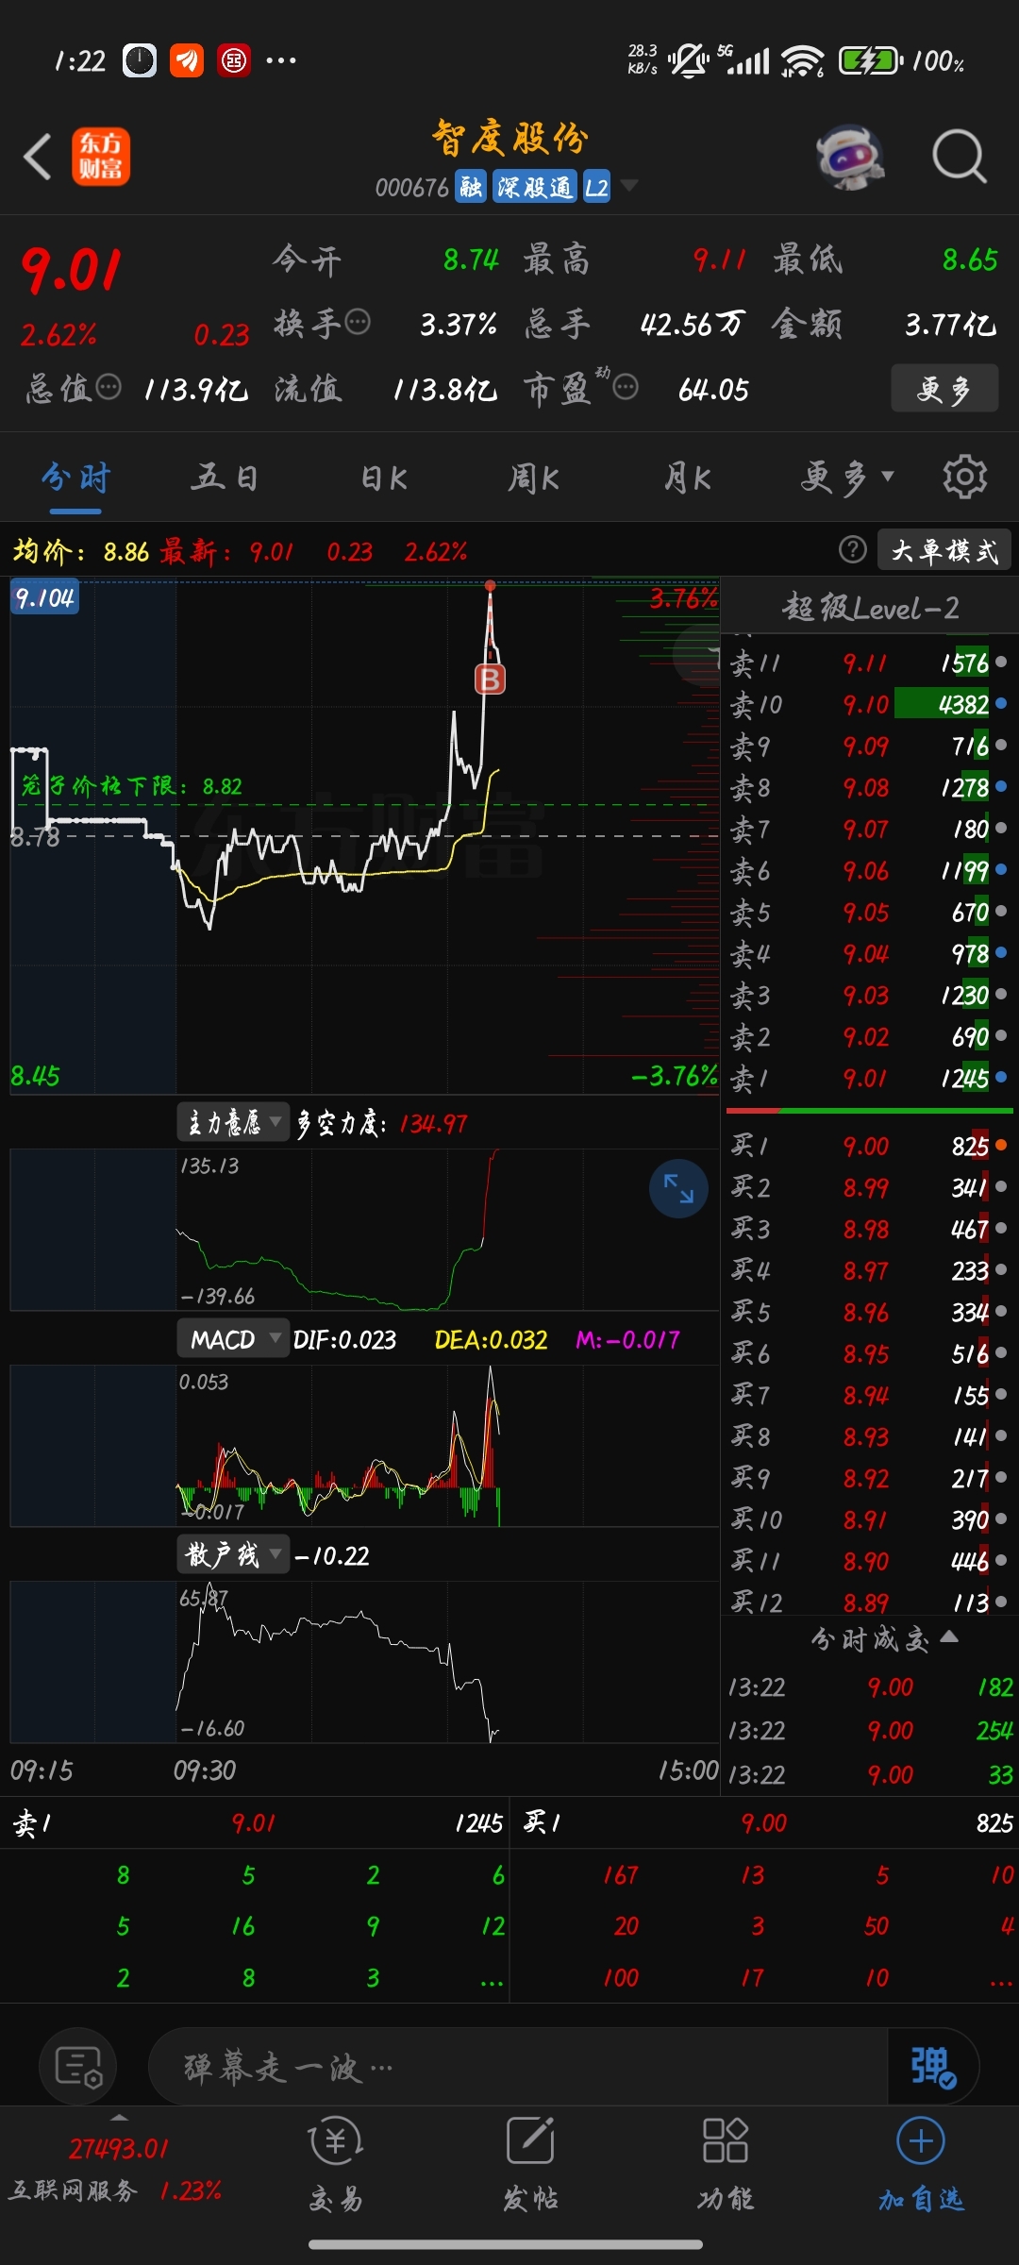Select the 买5 order row at 8.96

pos(869,1312)
